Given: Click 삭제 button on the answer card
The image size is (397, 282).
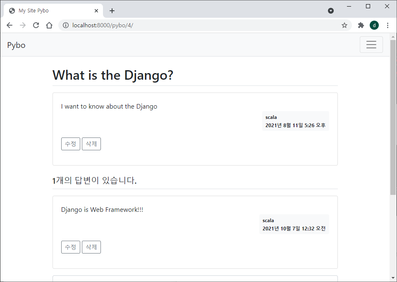Looking at the screenshot, I should pos(91,247).
